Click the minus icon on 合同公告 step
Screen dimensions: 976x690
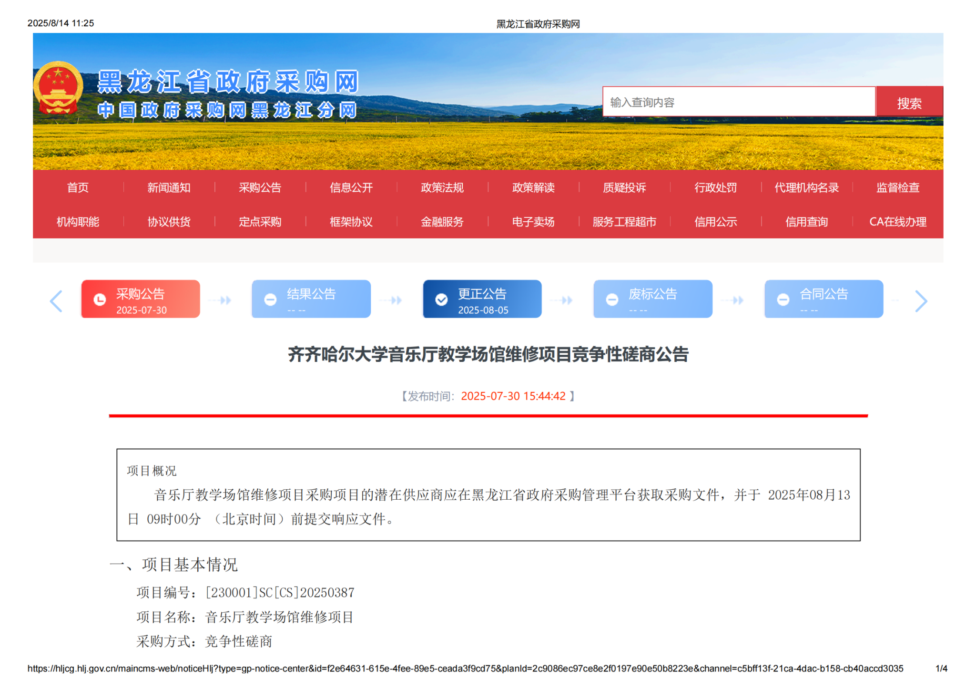783,299
